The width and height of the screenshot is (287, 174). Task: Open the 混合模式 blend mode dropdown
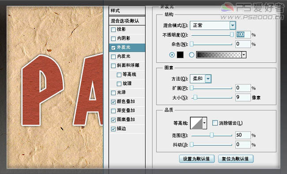coord(232,25)
